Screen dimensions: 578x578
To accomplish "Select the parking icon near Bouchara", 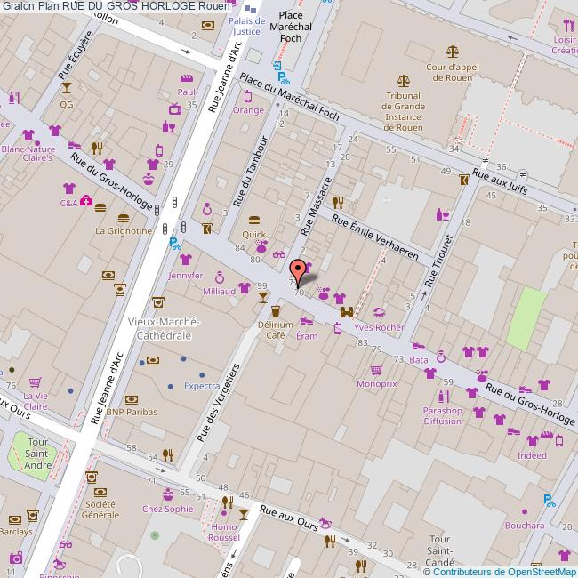I will pos(550,501).
